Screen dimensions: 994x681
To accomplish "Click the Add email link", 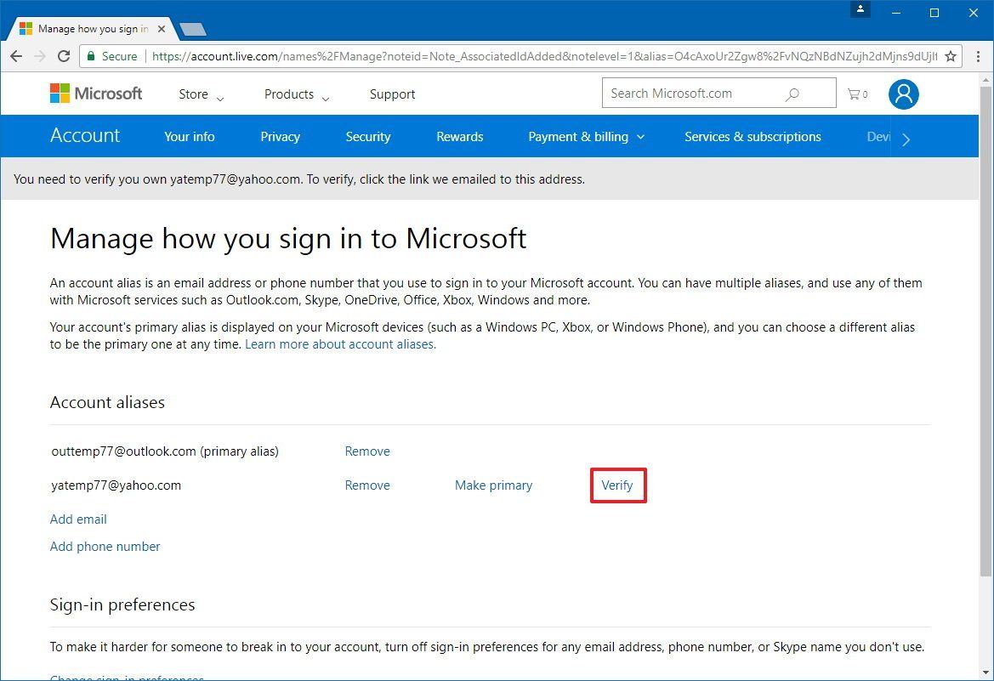I will tap(78, 519).
